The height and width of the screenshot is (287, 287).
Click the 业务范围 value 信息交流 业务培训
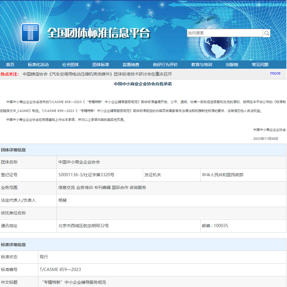[102, 187]
